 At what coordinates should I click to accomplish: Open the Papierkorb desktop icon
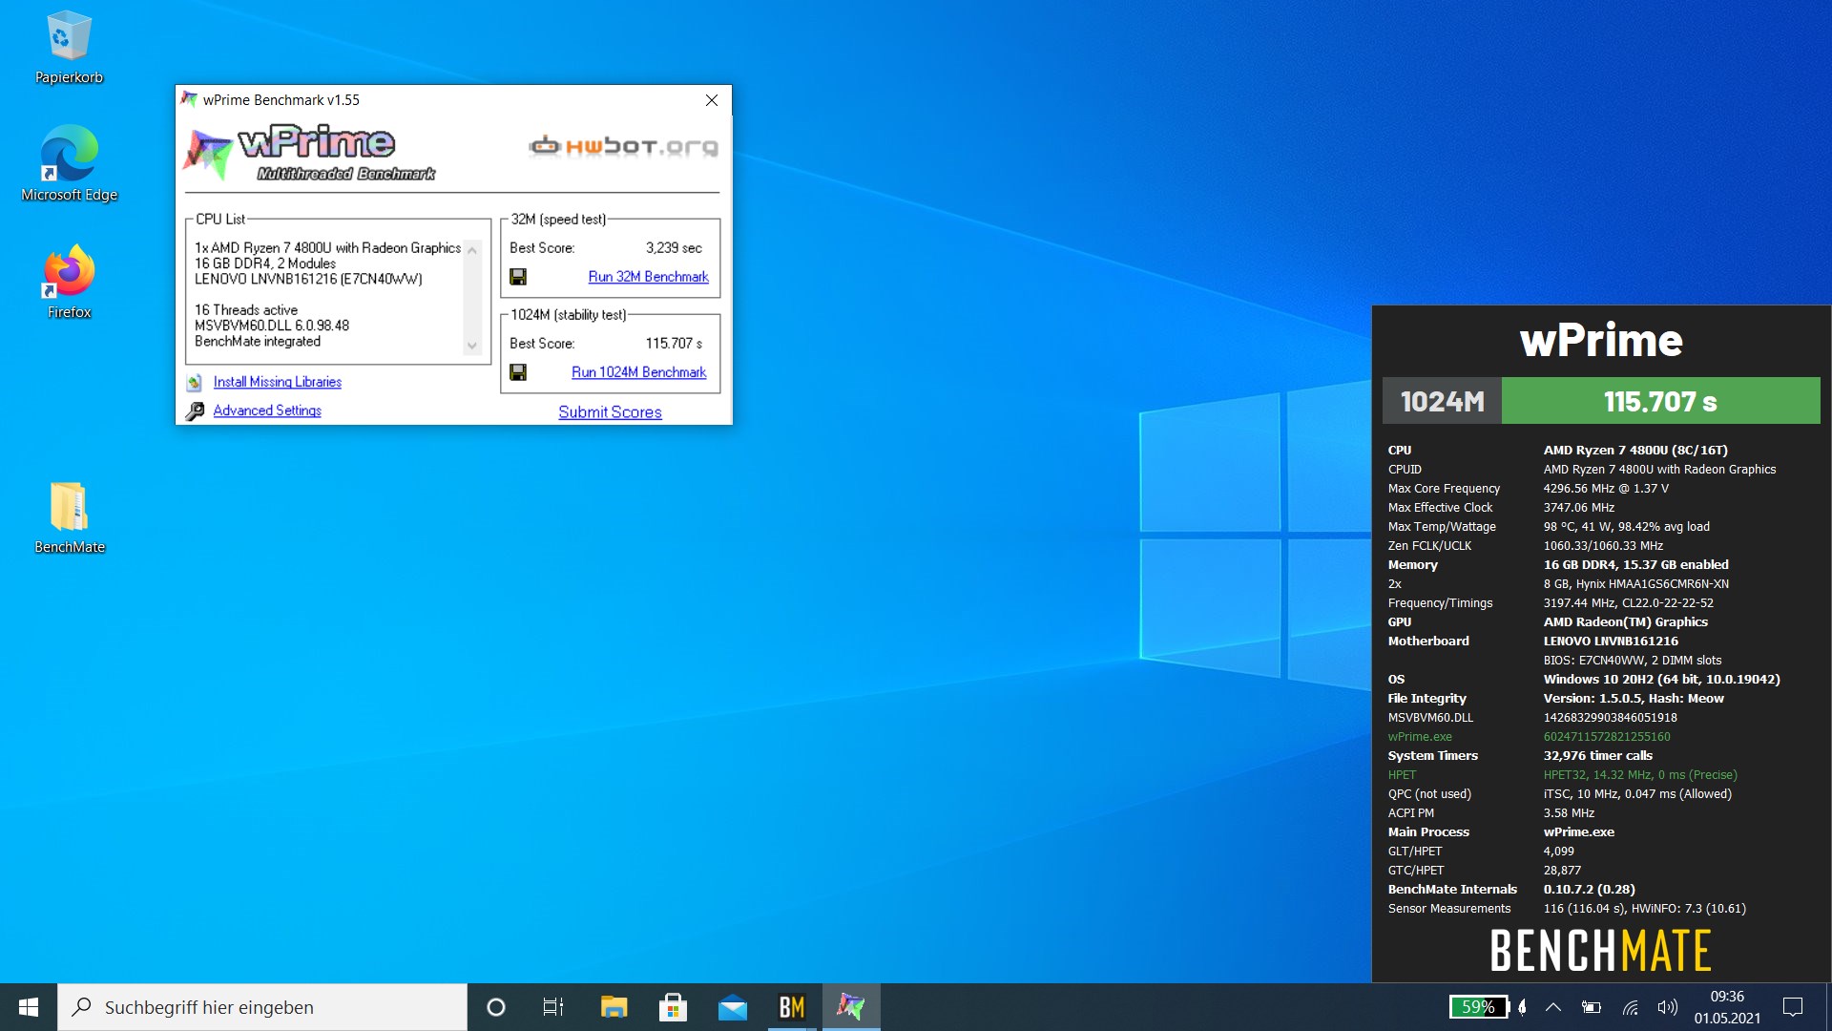[x=69, y=48]
